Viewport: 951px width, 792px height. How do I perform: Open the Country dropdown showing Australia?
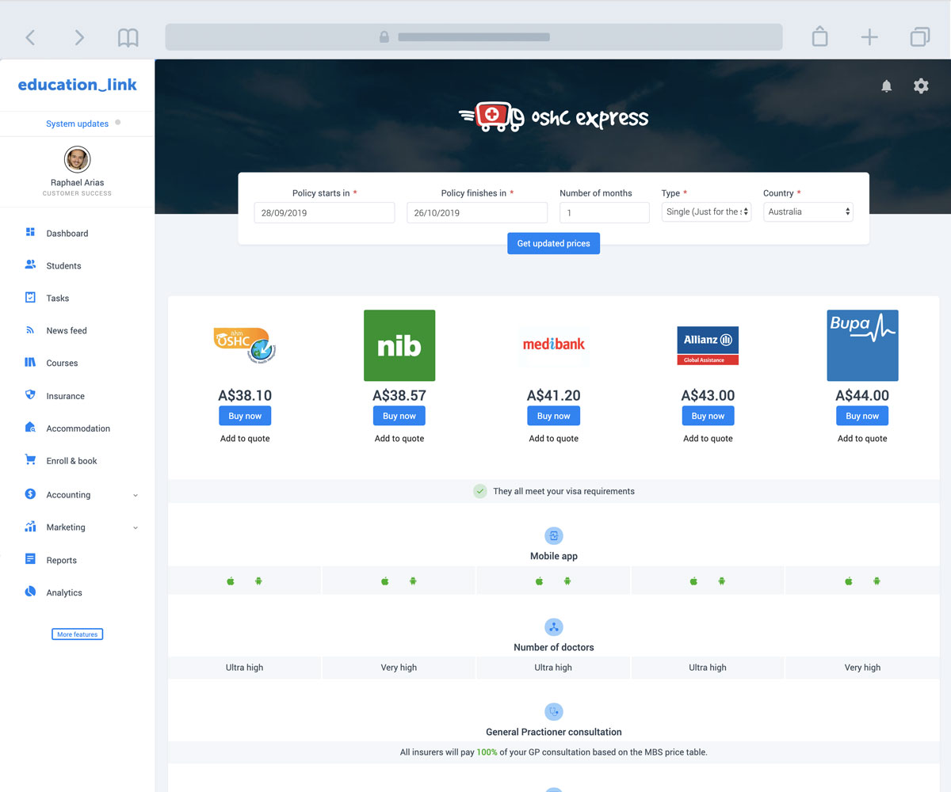coord(808,212)
